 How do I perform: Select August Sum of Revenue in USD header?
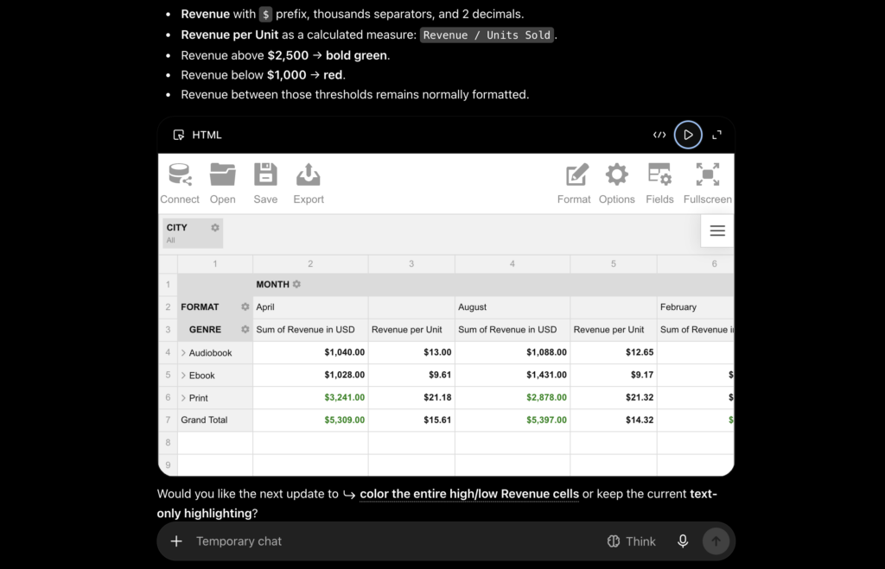point(513,330)
